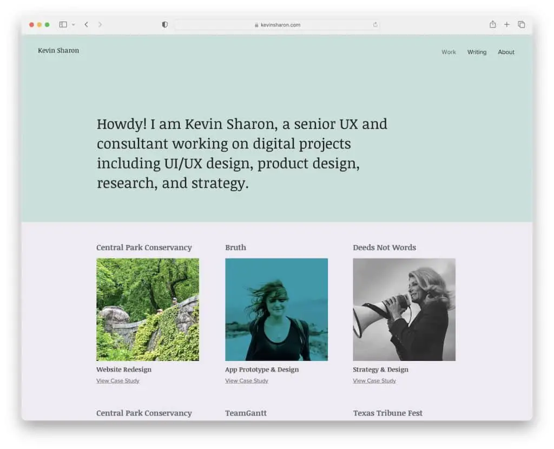The height and width of the screenshot is (449, 554).
Task: Click the Texas Tribune Fest heading
Action: 387,413
